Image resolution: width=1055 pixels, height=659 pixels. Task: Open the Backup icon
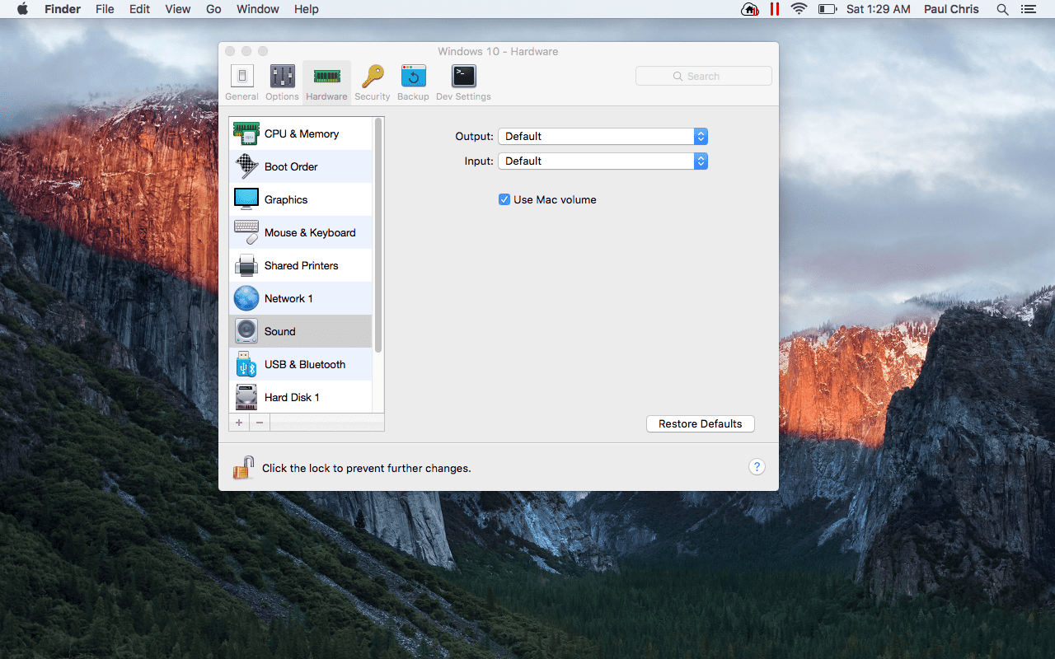(413, 76)
